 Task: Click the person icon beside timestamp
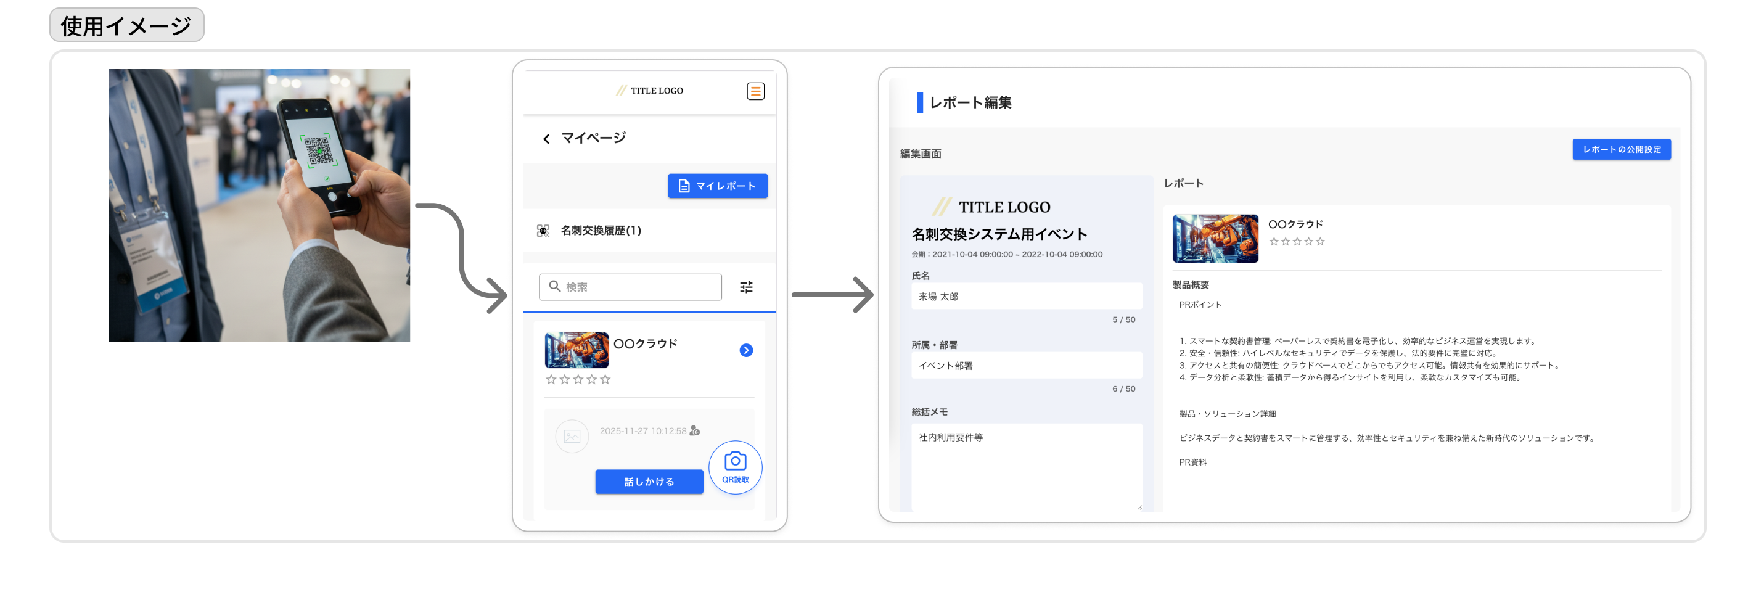(x=695, y=430)
